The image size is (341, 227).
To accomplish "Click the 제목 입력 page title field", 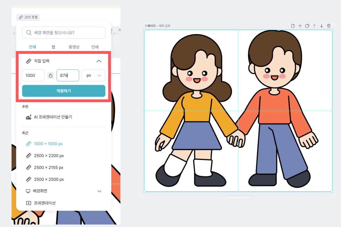I will [165, 26].
